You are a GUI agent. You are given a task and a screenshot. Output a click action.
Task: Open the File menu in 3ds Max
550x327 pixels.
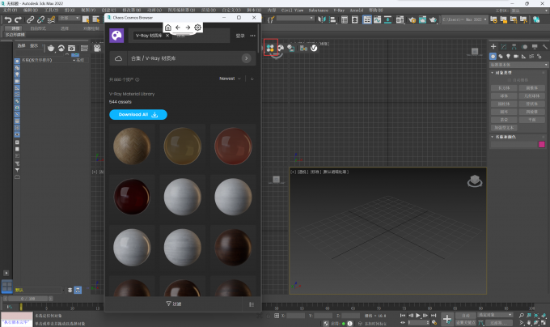(10, 11)
